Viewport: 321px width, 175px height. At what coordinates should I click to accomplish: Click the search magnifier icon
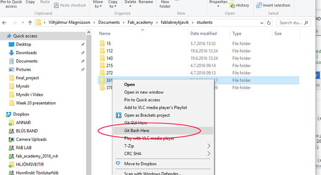click(x=306, y=23)
